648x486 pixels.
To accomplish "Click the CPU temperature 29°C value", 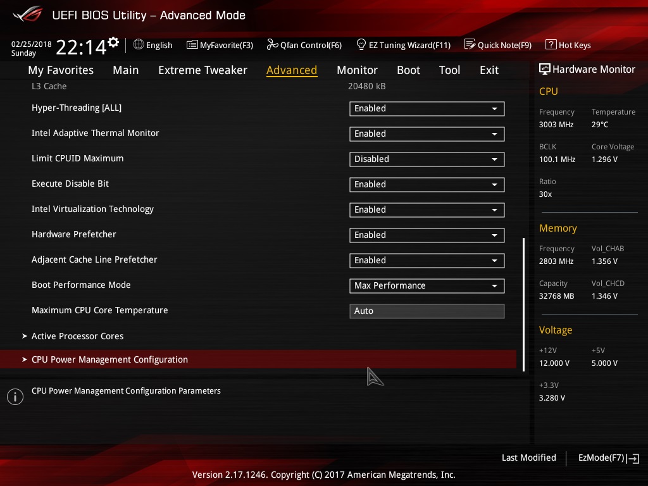I will [600, 125].
